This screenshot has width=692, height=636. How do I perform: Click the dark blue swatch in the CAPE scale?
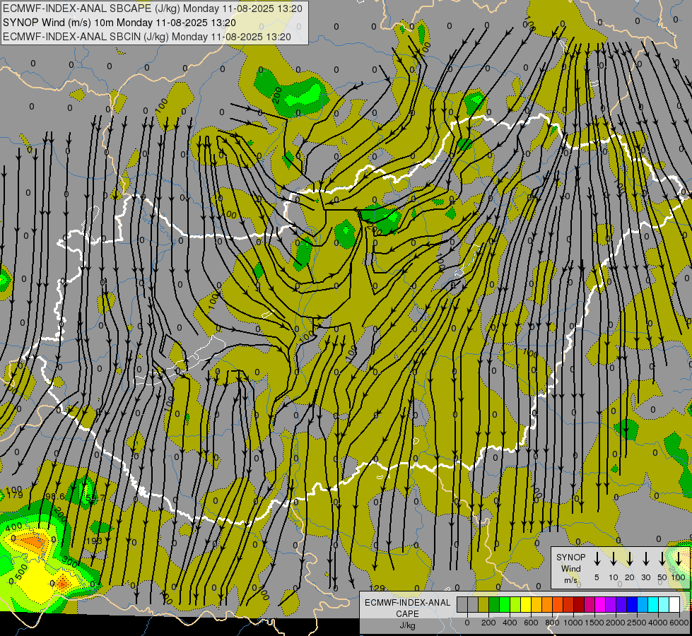[632, 604]
